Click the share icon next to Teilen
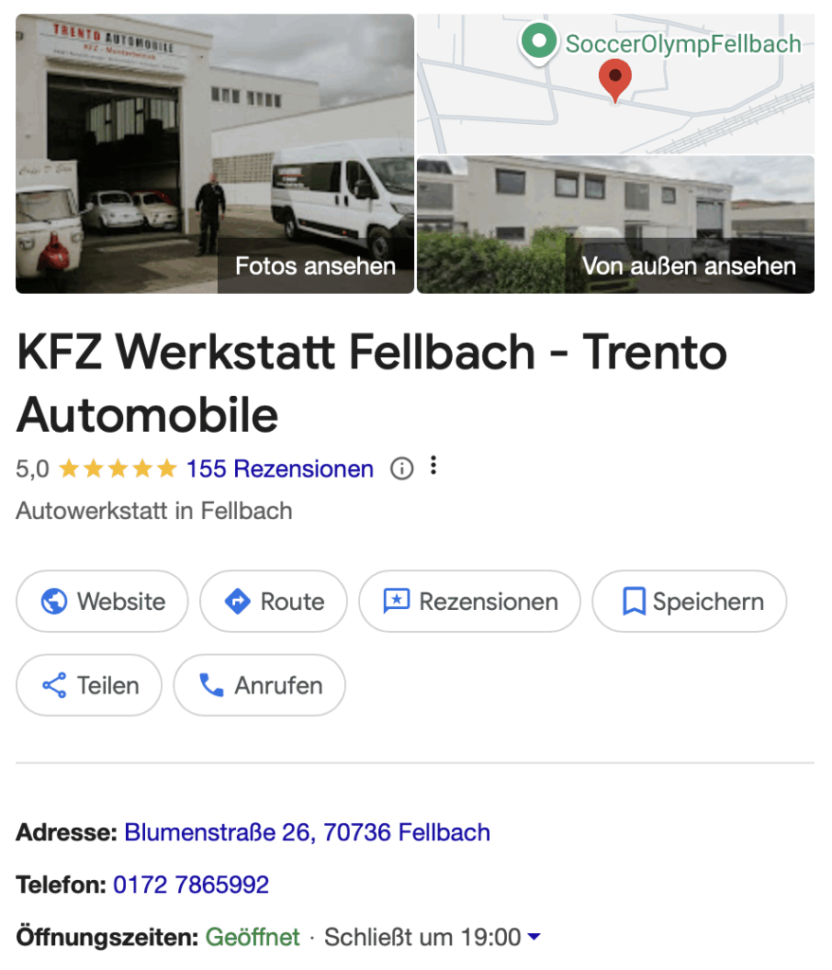Screen dimensions: 832x970 (x=54, y=686)
